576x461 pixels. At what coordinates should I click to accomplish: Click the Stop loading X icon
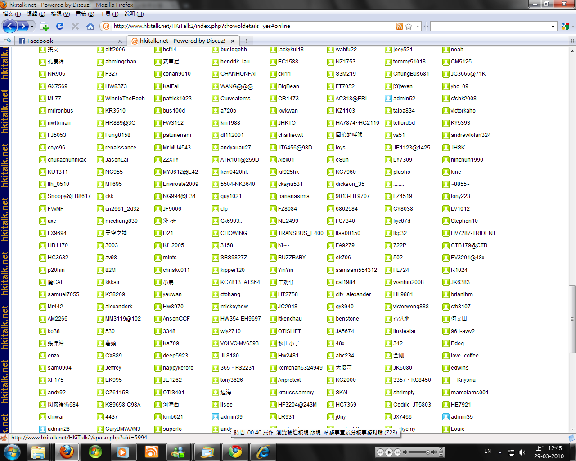75,26
